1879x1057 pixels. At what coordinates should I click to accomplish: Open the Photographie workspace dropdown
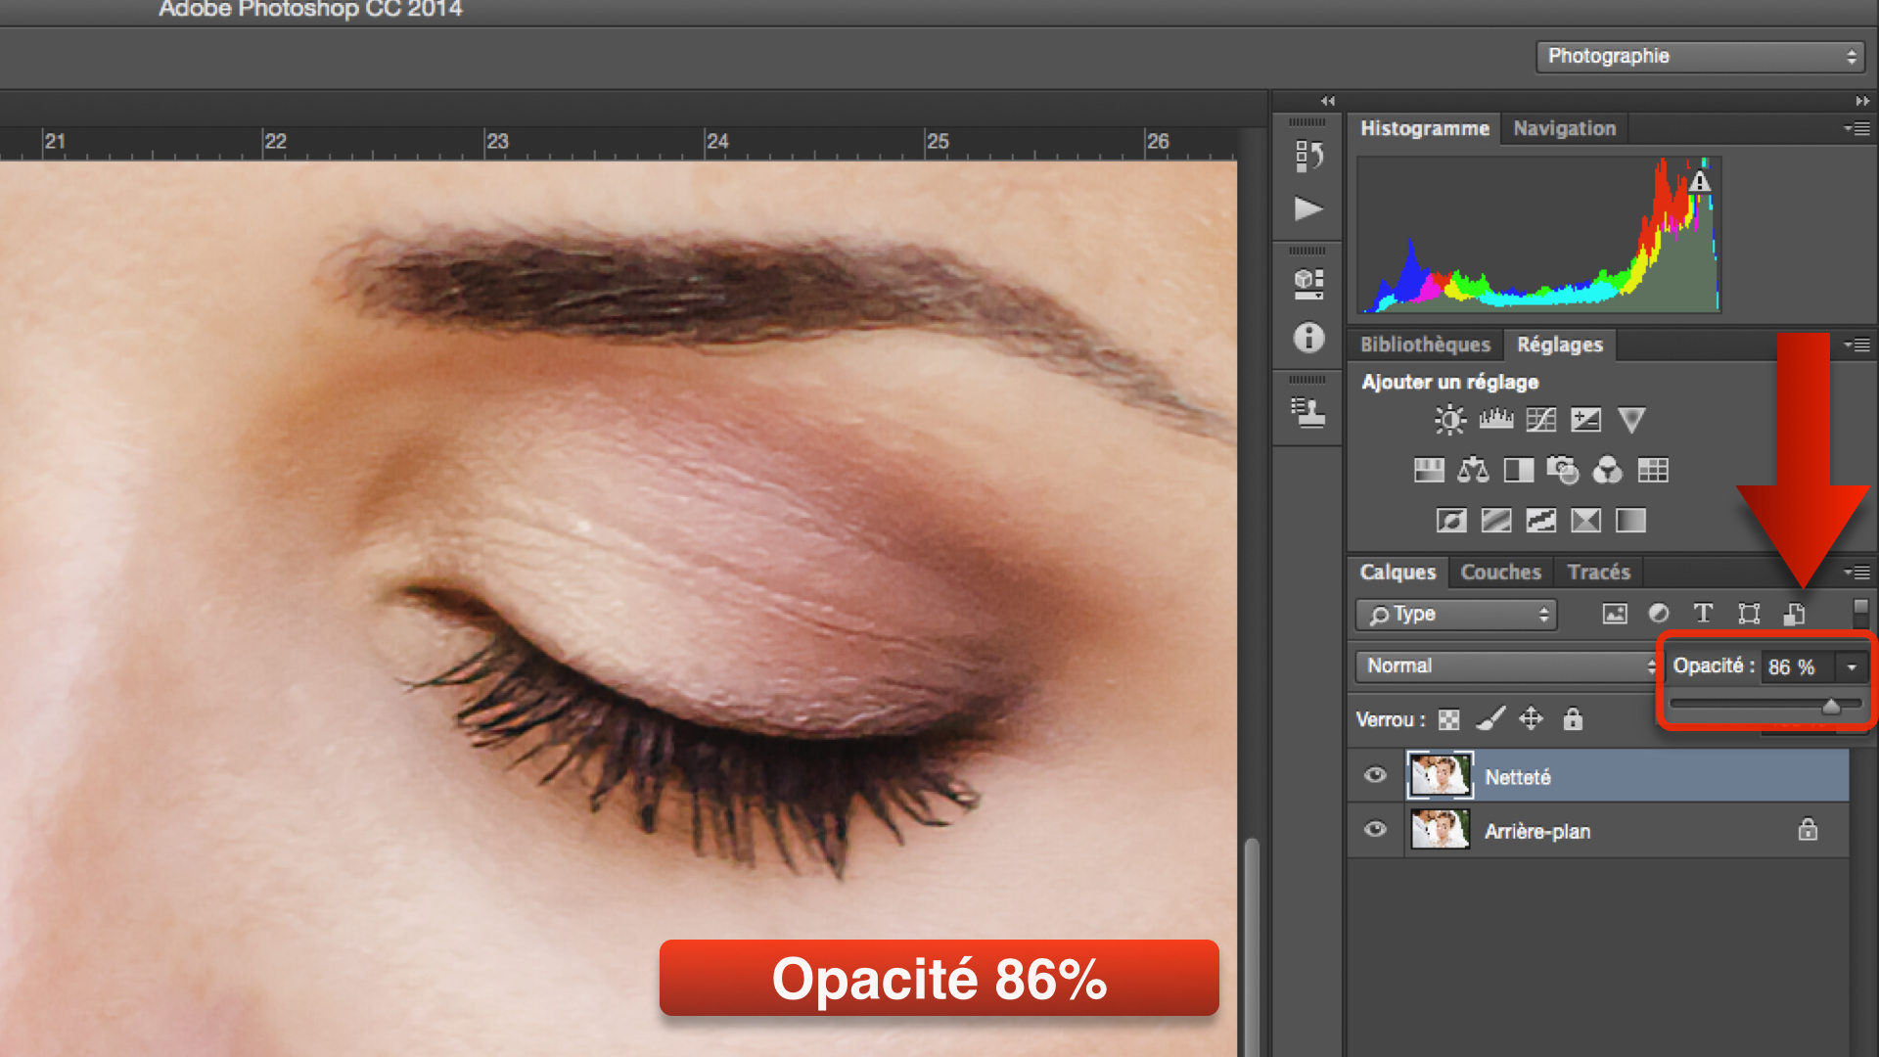[x=1700, y=57]
